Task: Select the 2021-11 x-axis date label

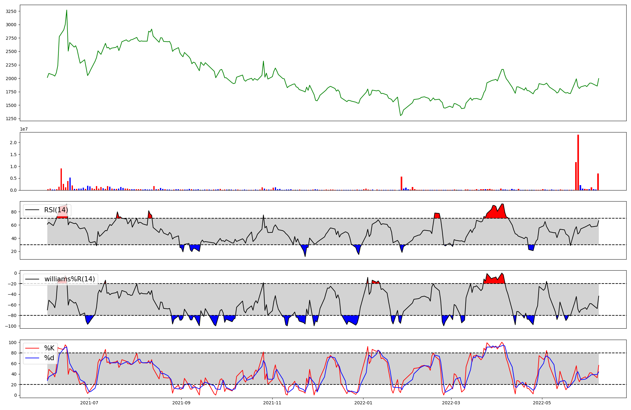Action: point(272,403)
